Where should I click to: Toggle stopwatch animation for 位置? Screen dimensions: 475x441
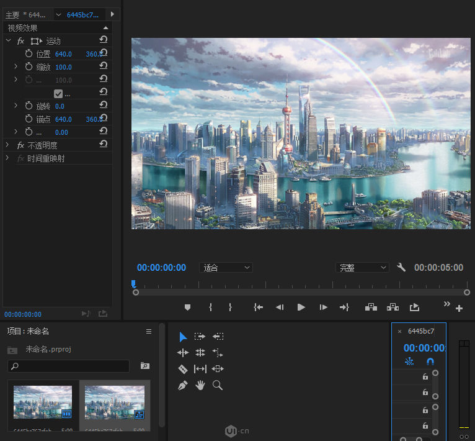(x=29, y=53)
